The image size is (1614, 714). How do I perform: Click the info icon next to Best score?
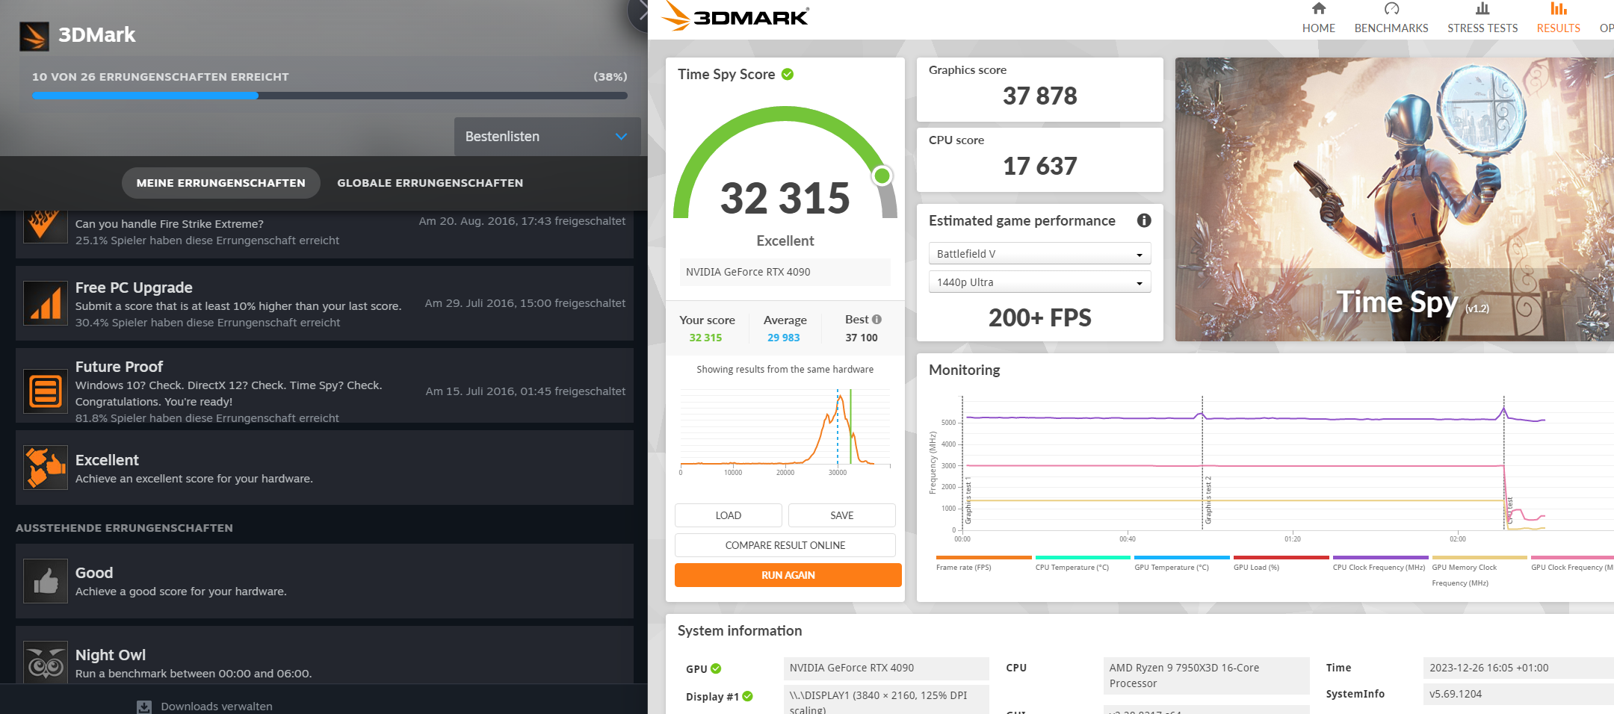point(877,320)
